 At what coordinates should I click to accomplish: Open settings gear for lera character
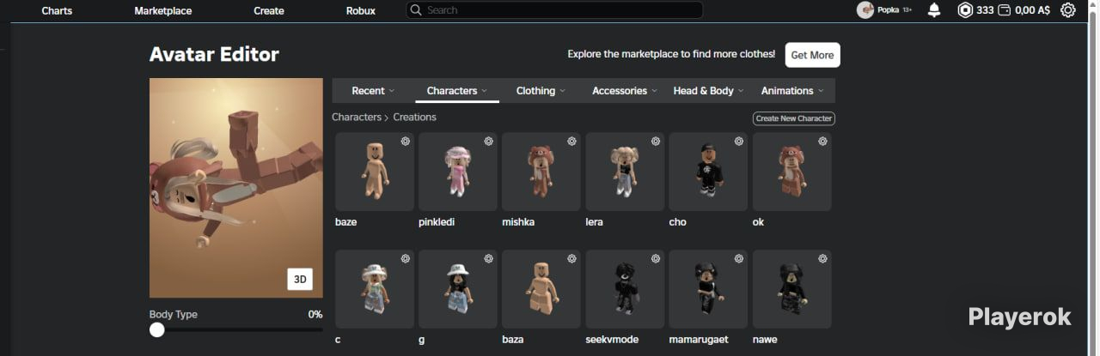(655, 141)
